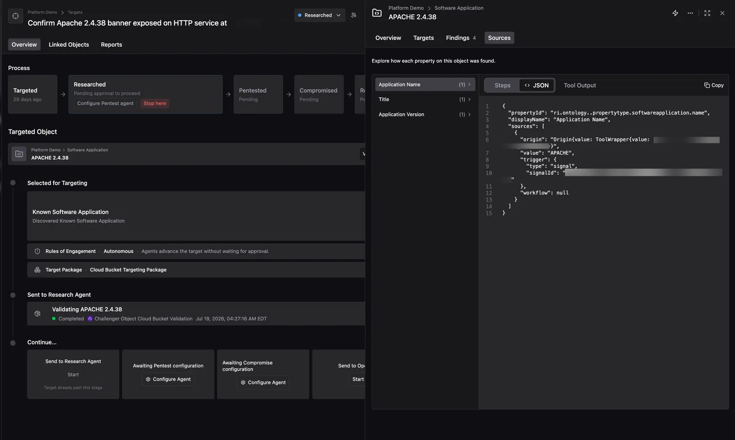Click the "value": "APACHE" line in the JSON

[547, 153]
